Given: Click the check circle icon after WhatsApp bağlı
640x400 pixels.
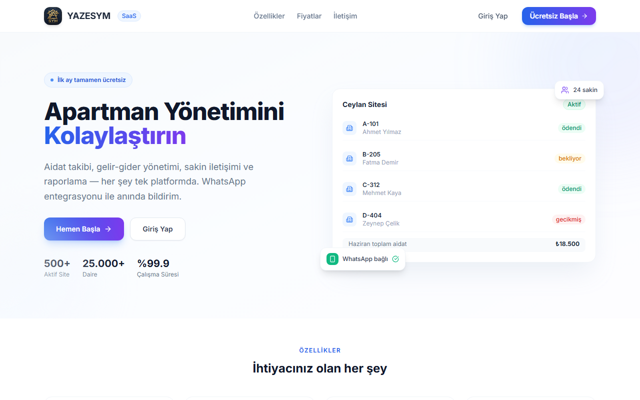Looking at the screenshot, I should coord(395,259).
